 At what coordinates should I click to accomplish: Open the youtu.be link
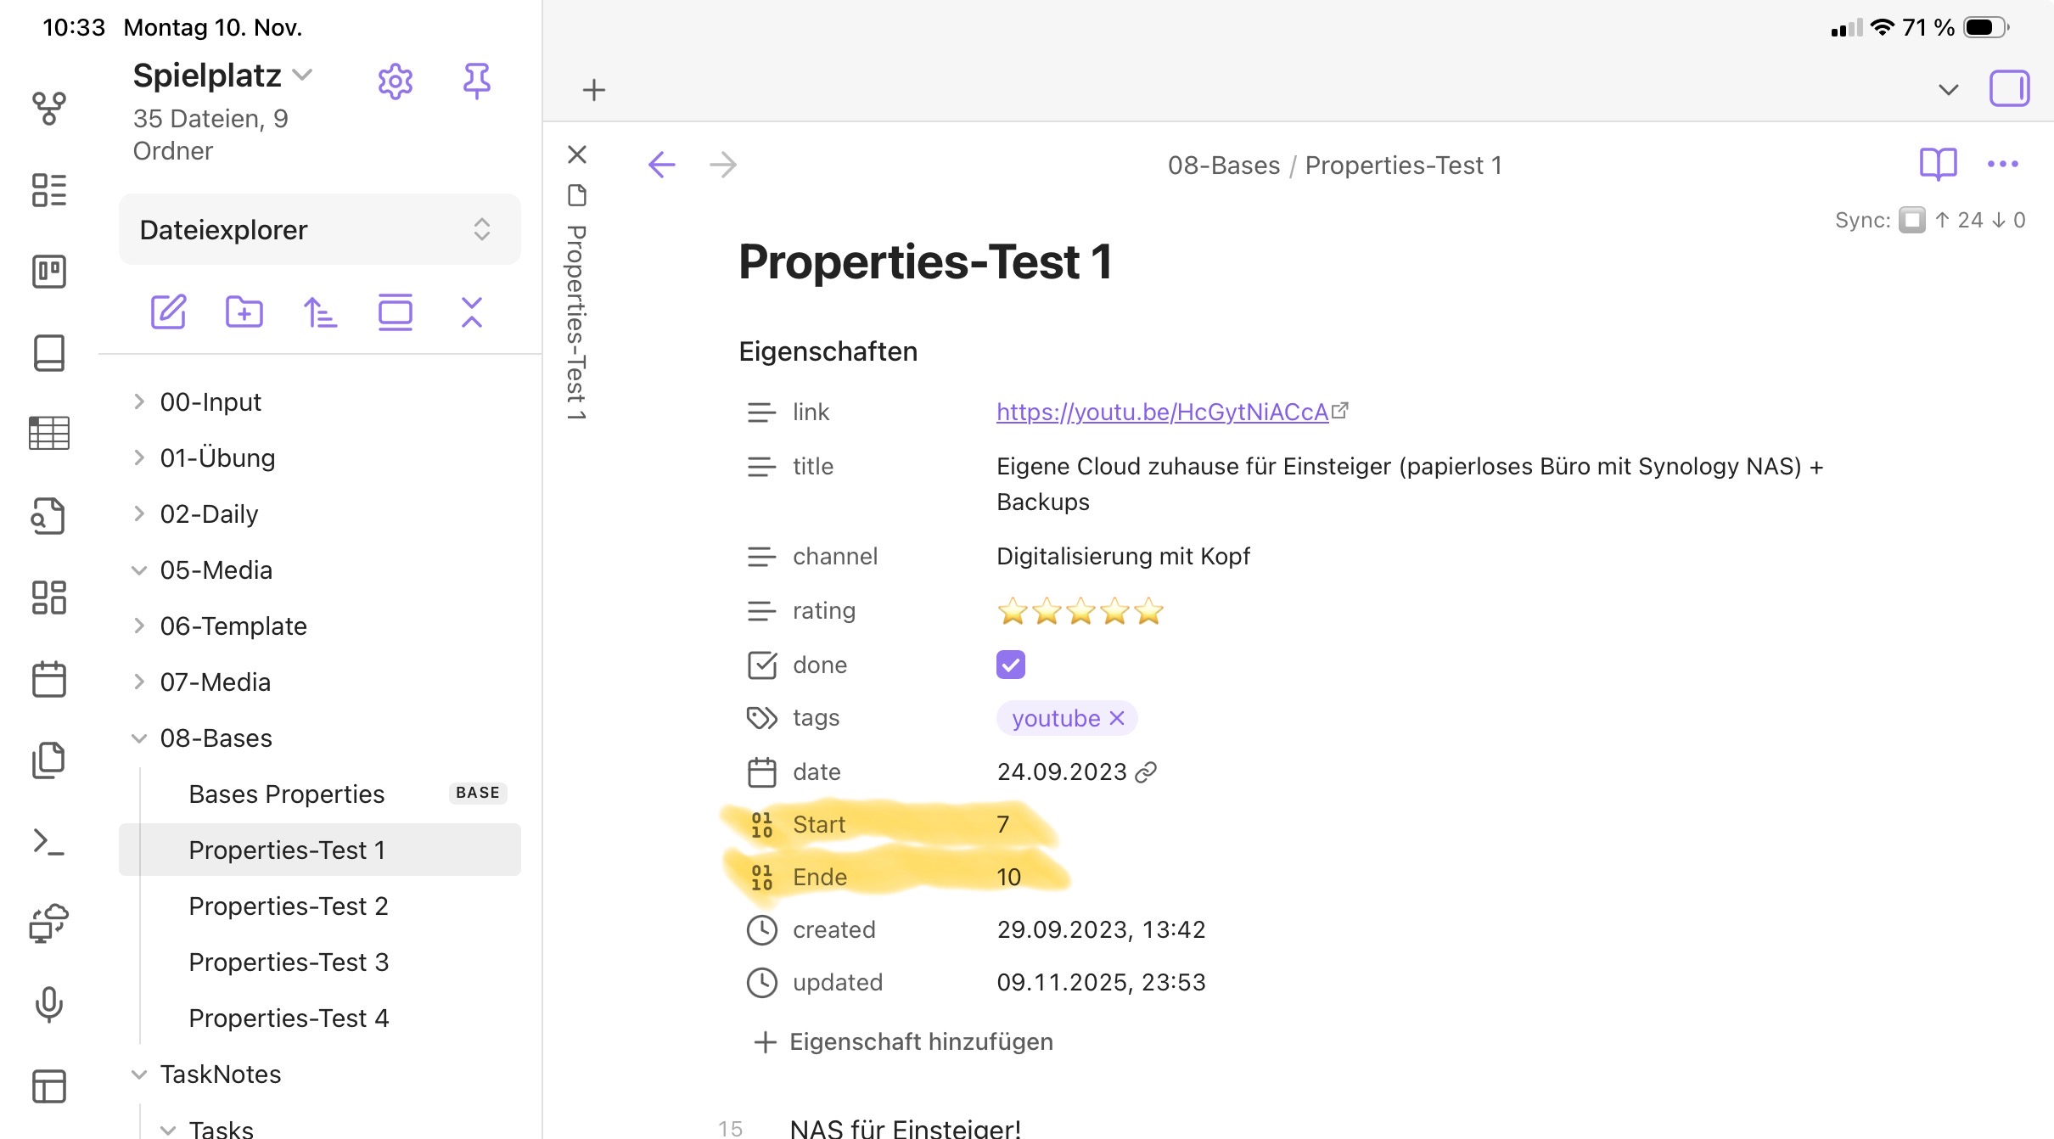[1161, 412]
